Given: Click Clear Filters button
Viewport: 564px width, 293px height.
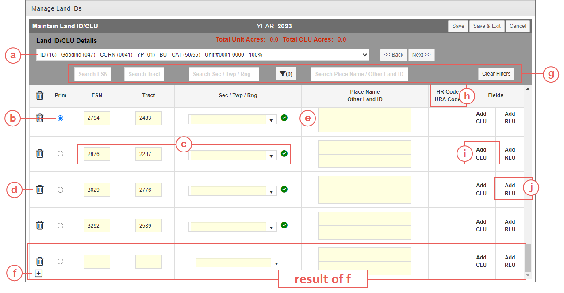Looking at the screenshot, I should click(496, 74).
